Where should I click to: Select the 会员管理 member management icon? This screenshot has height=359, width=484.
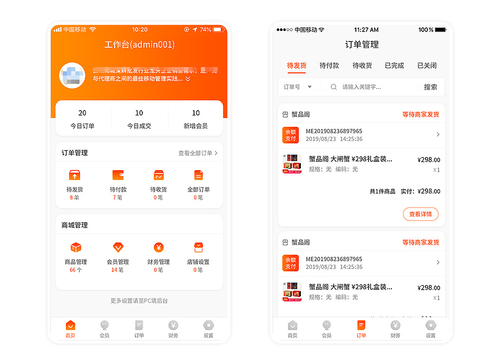(x=117, y=247)
